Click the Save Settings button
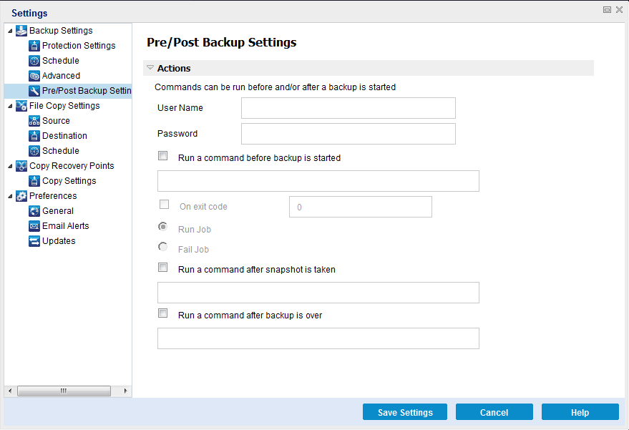629x430 pixels. [404, 412]
